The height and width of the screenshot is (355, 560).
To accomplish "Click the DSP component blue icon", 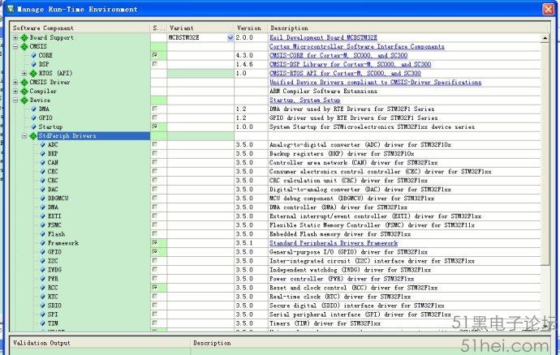I will 33,64.
